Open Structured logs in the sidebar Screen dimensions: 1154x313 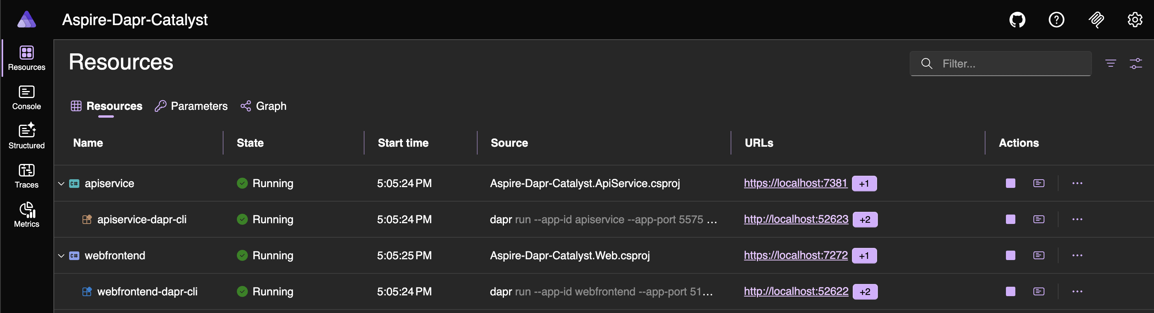tap(26, 136)
